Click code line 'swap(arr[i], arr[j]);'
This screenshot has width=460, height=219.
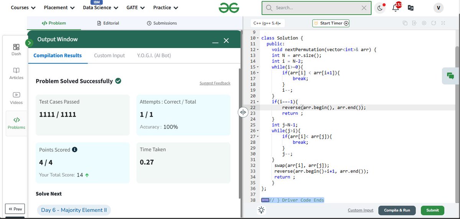(302, 166)
